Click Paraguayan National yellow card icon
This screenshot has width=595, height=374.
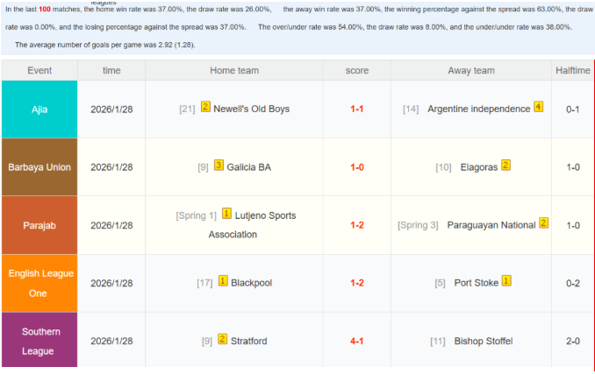click(x=543, y=223)
